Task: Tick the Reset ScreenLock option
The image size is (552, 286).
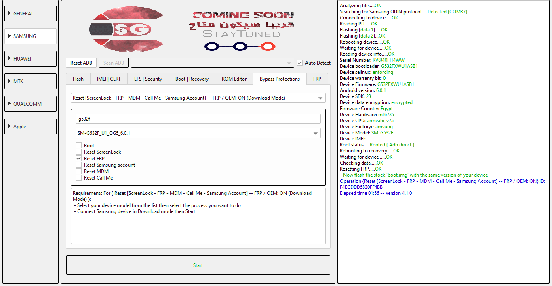Action: (78, 152)
